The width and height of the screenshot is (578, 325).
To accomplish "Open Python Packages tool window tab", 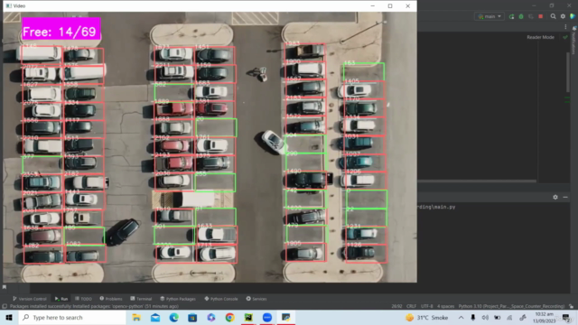I will coord(178,299).
